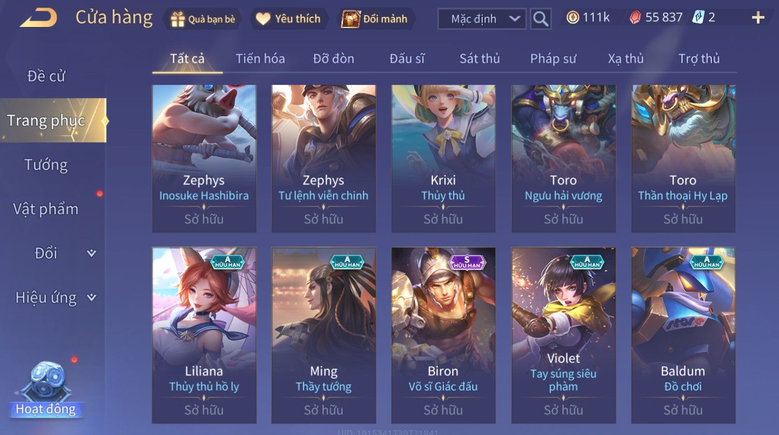Viewport: 779px width, 435px height.
Task: Click the red ruby gem icon
Action: [x=635, y=18]
